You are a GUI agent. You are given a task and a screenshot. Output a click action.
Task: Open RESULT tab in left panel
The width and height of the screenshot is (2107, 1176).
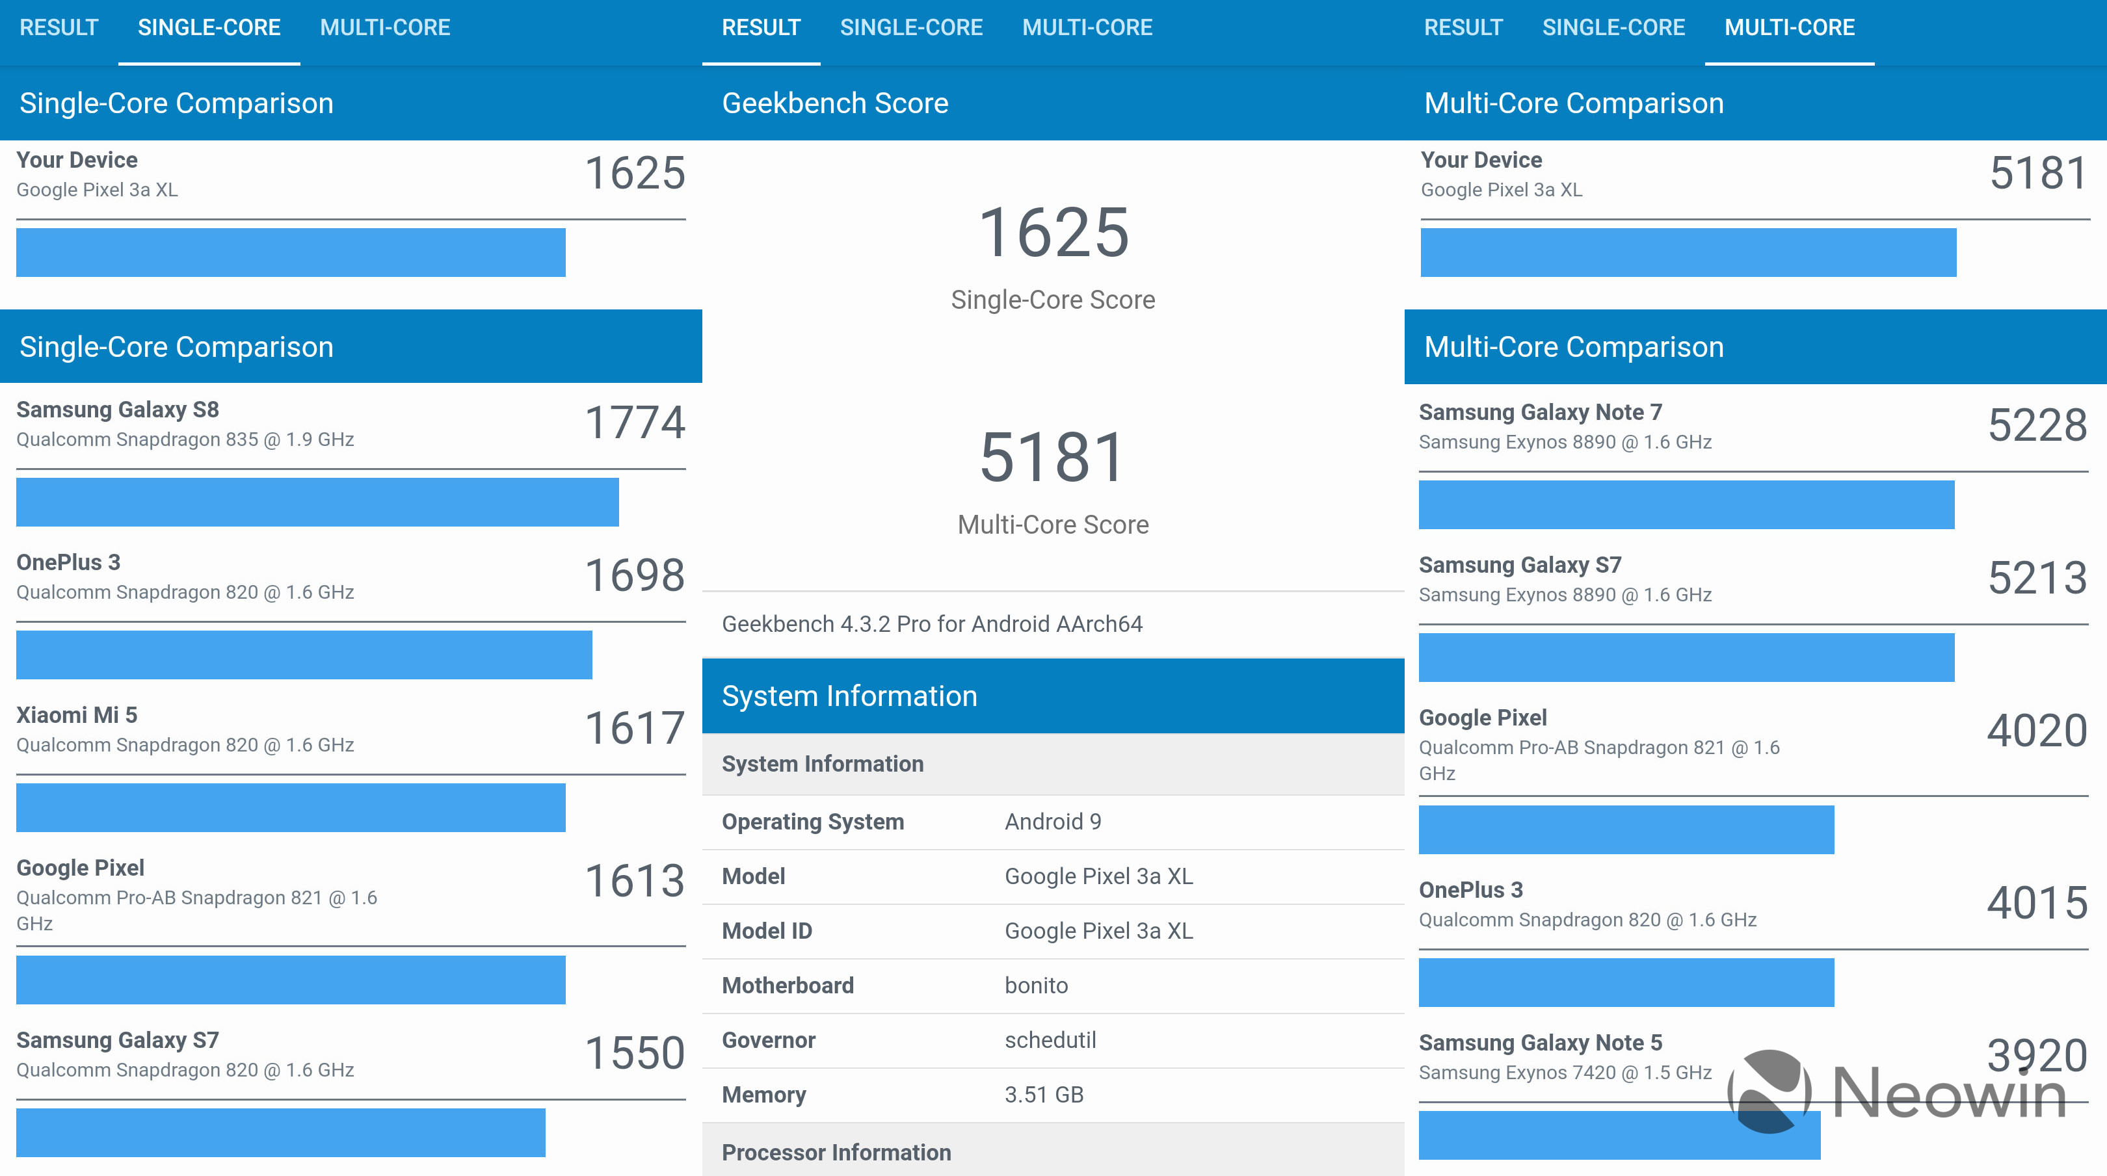click(x=59, y=28)
